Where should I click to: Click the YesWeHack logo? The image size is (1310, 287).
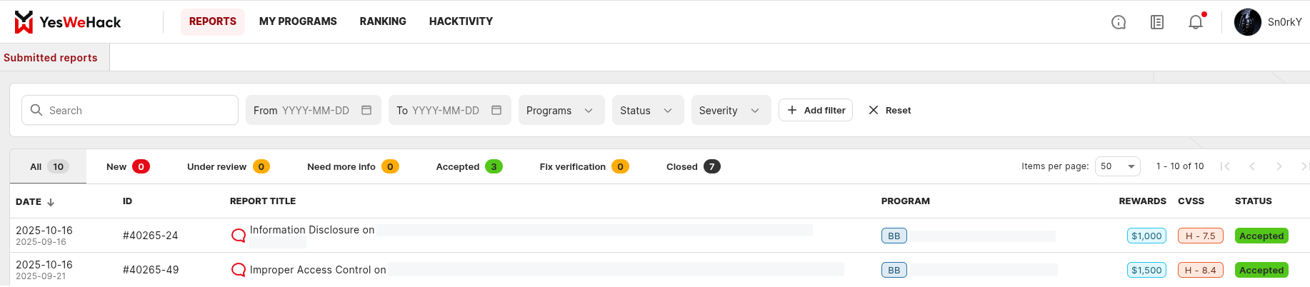pos(68,22)
